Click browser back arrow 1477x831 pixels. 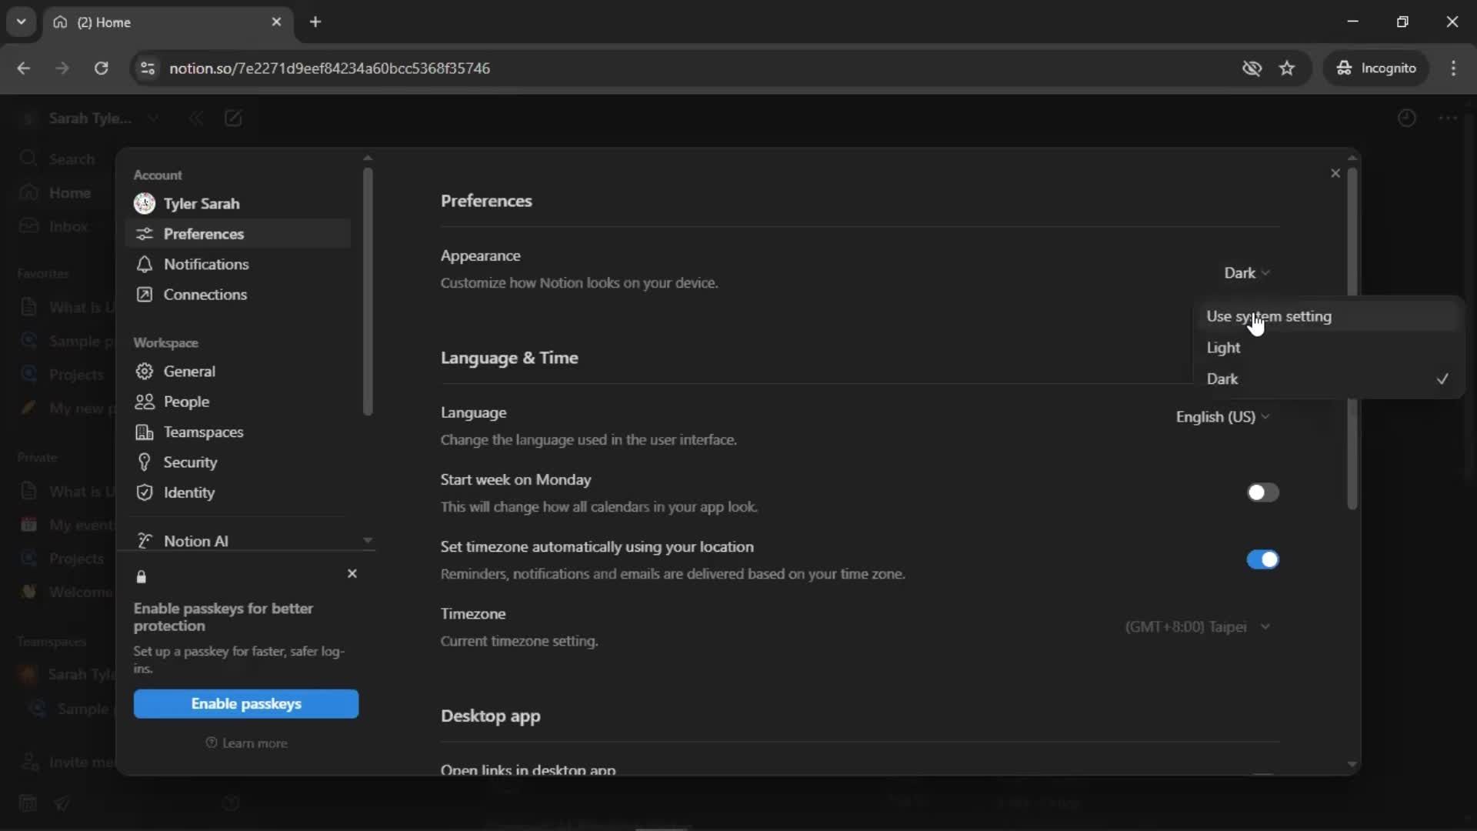point(24,68)
